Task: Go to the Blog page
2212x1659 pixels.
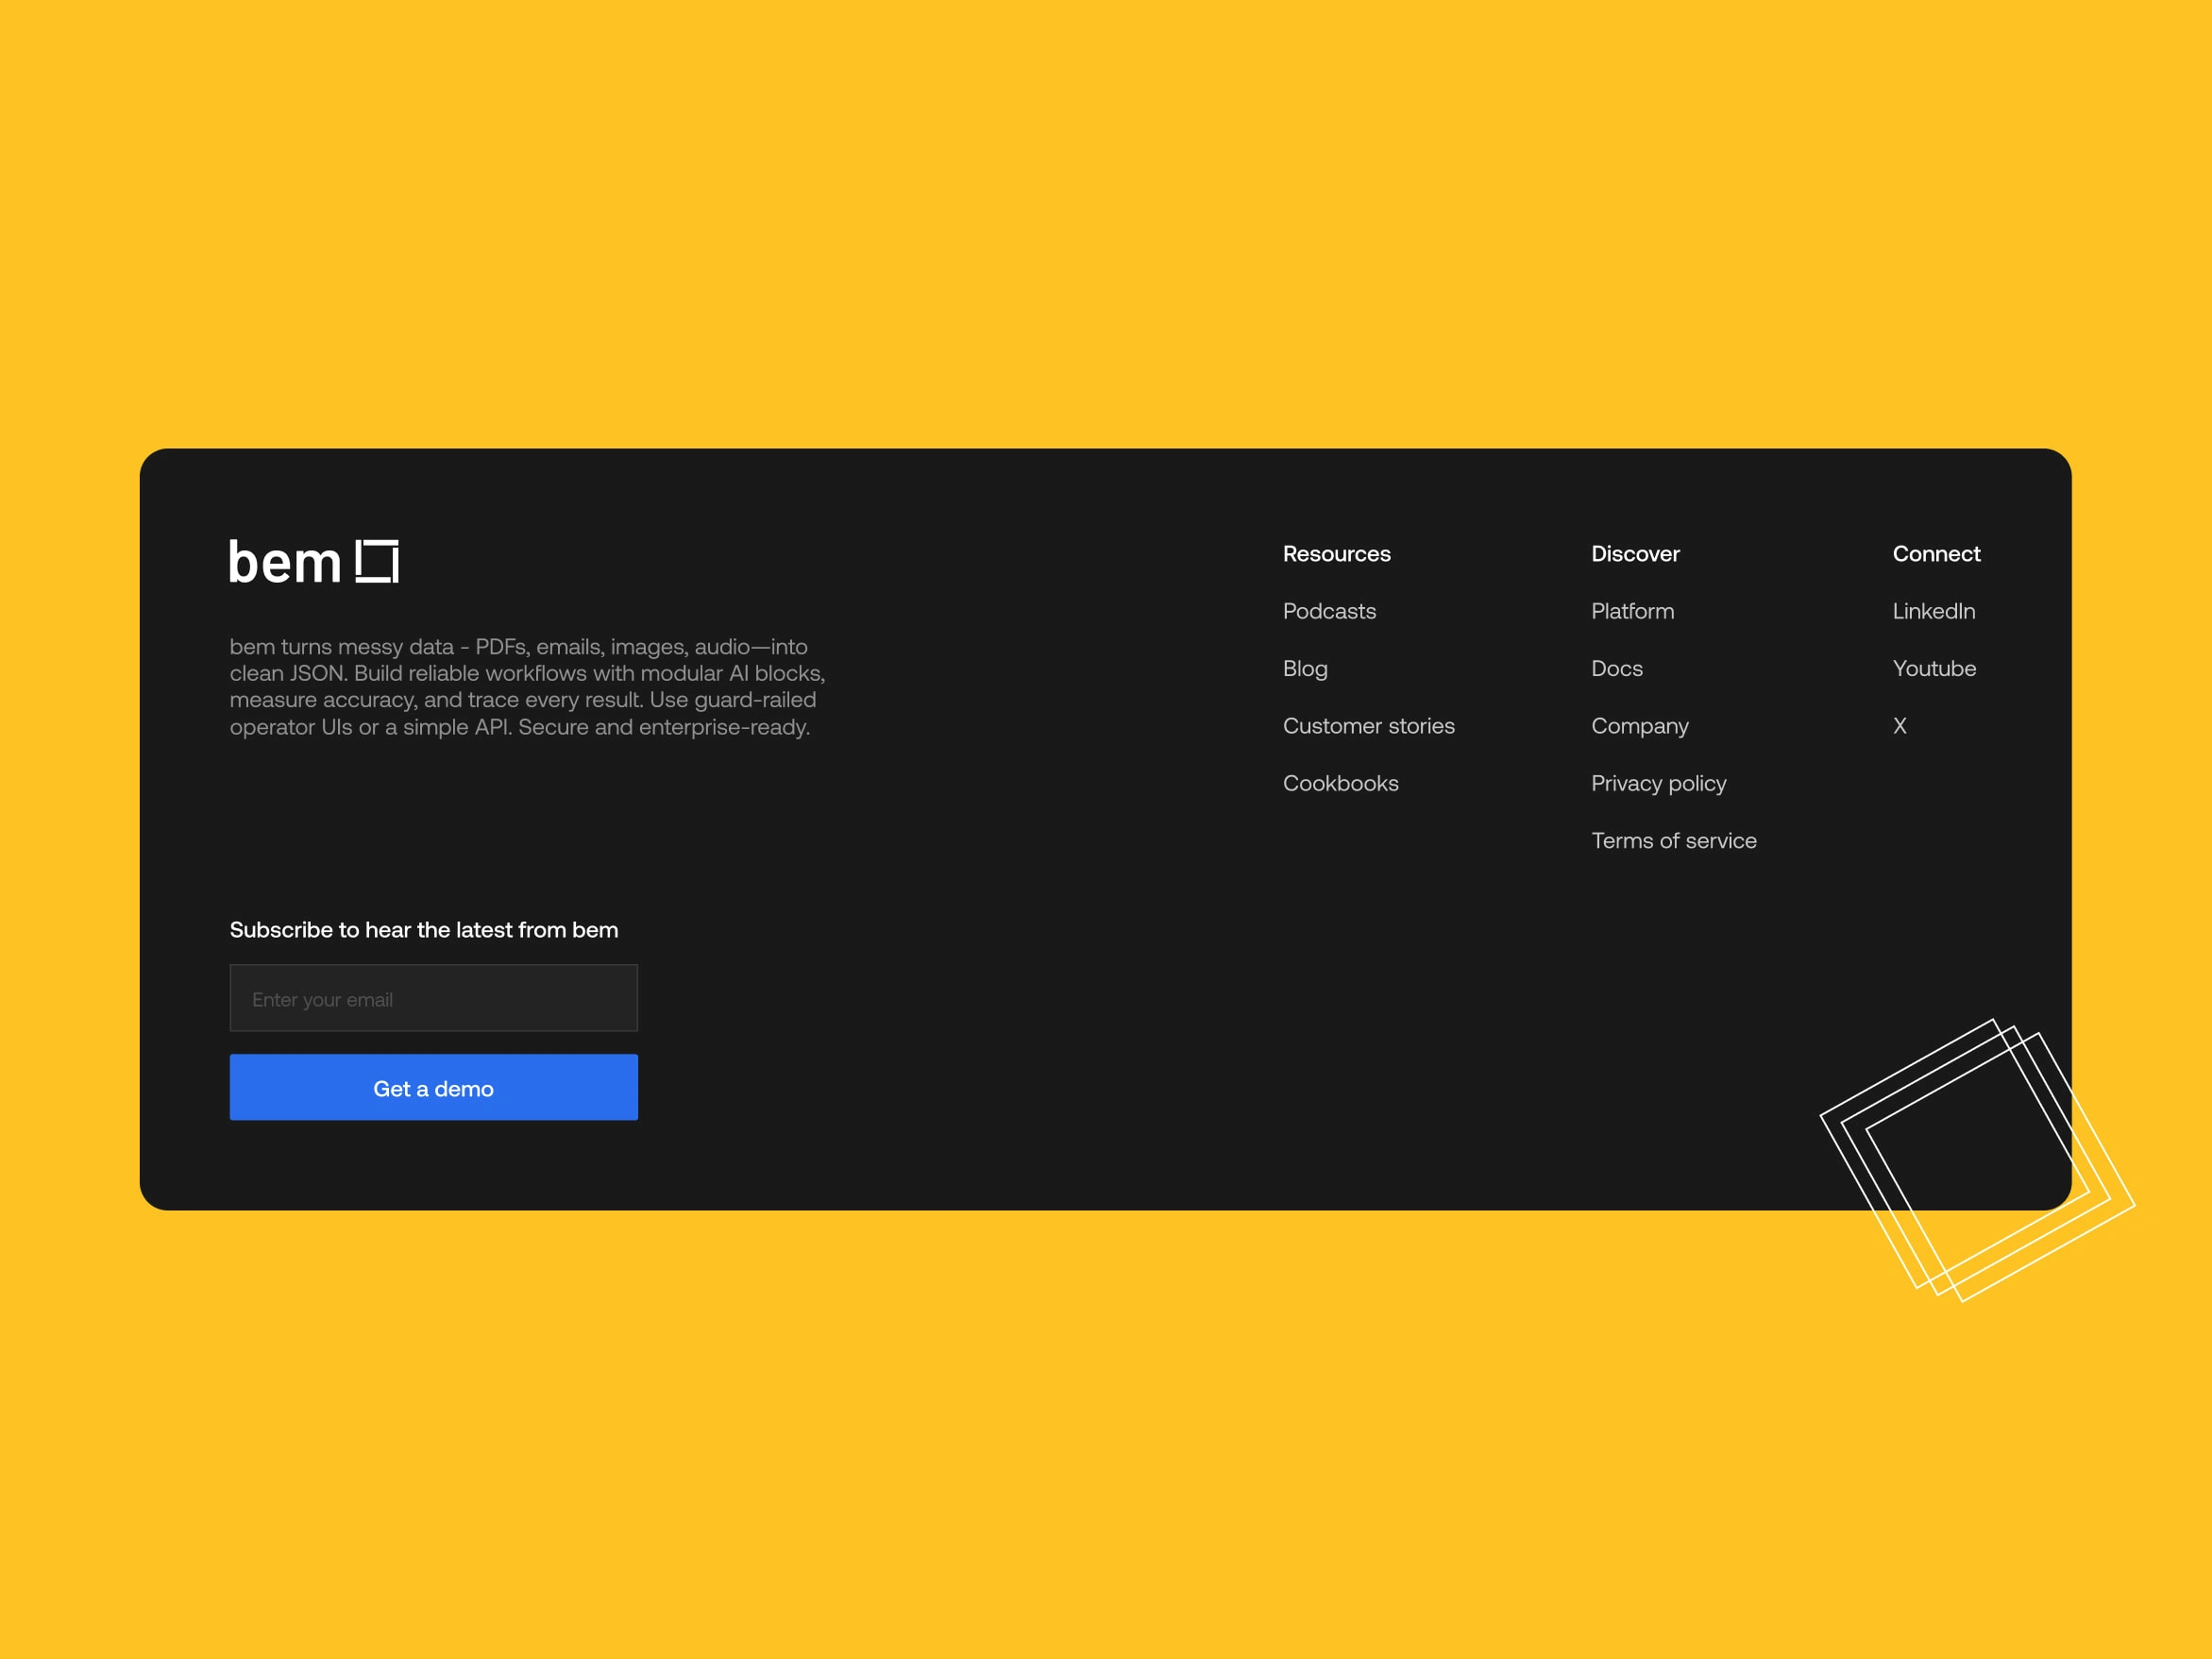Action: (1305, 668)
